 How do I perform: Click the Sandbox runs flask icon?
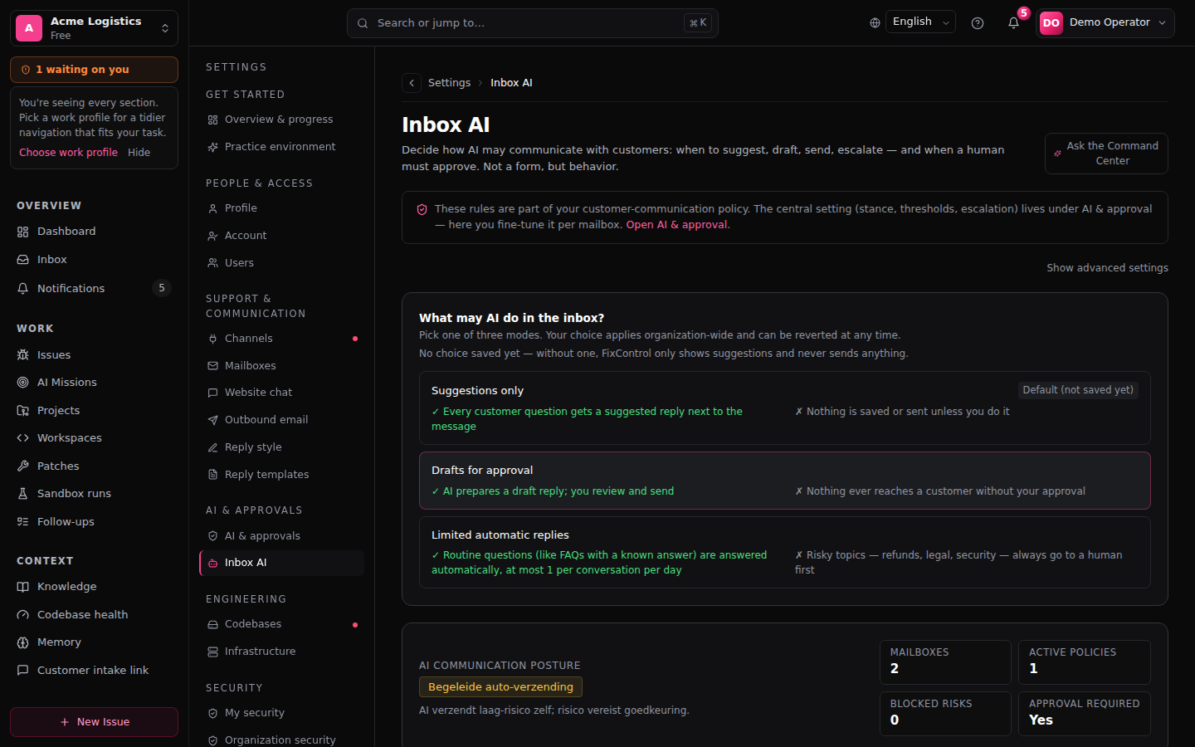click(x=23, y=494)
